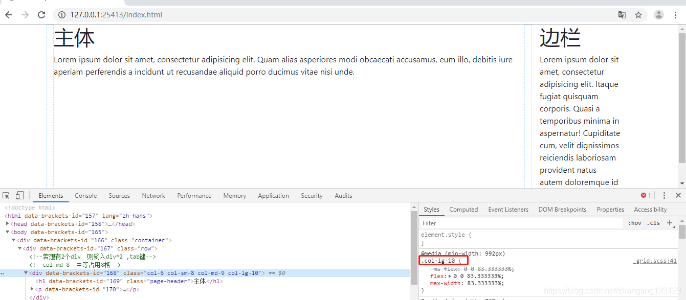Open the Properties sidebar tab

coord(610,210)
